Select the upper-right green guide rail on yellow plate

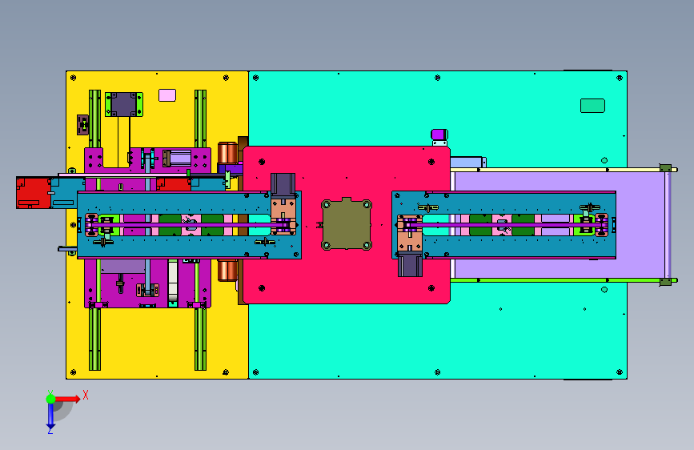200,119
